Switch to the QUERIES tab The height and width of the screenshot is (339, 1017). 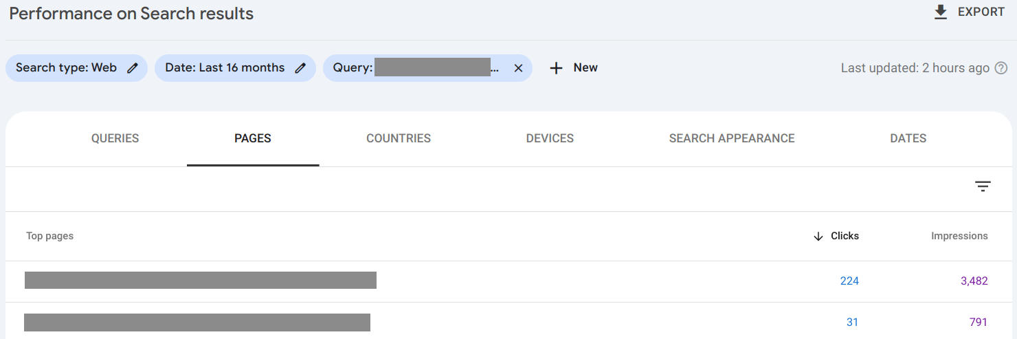tap(115, 138)
